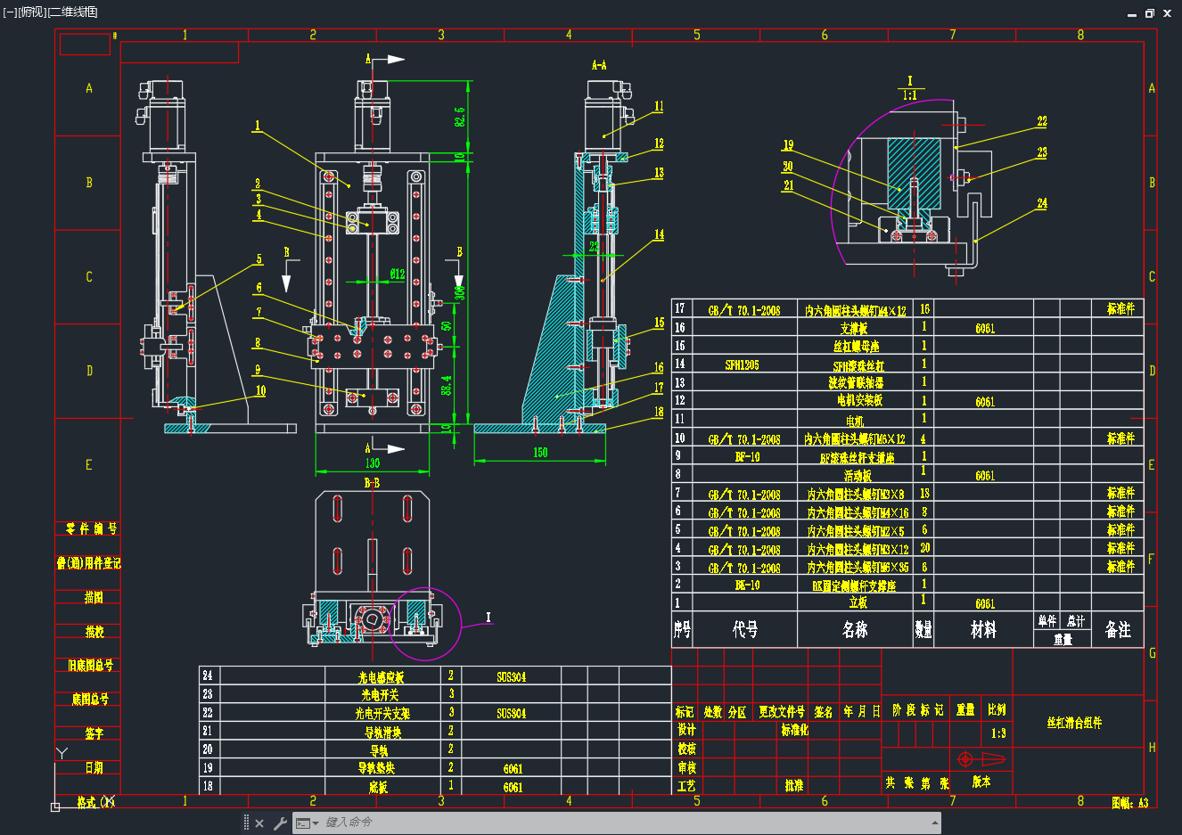
Task: Select "GB/T 70.1-2008" in row 17
Action: coord(744,311)
